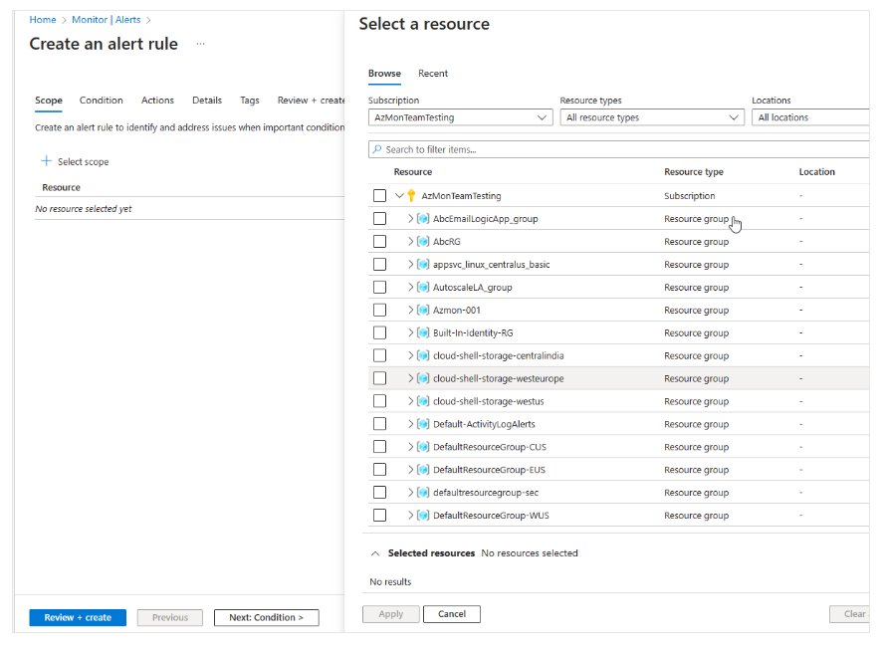Select the AzMonTeamTesting subscription checkbox
The width and height of the screenshot is (880, 649).
coord(379,195)
